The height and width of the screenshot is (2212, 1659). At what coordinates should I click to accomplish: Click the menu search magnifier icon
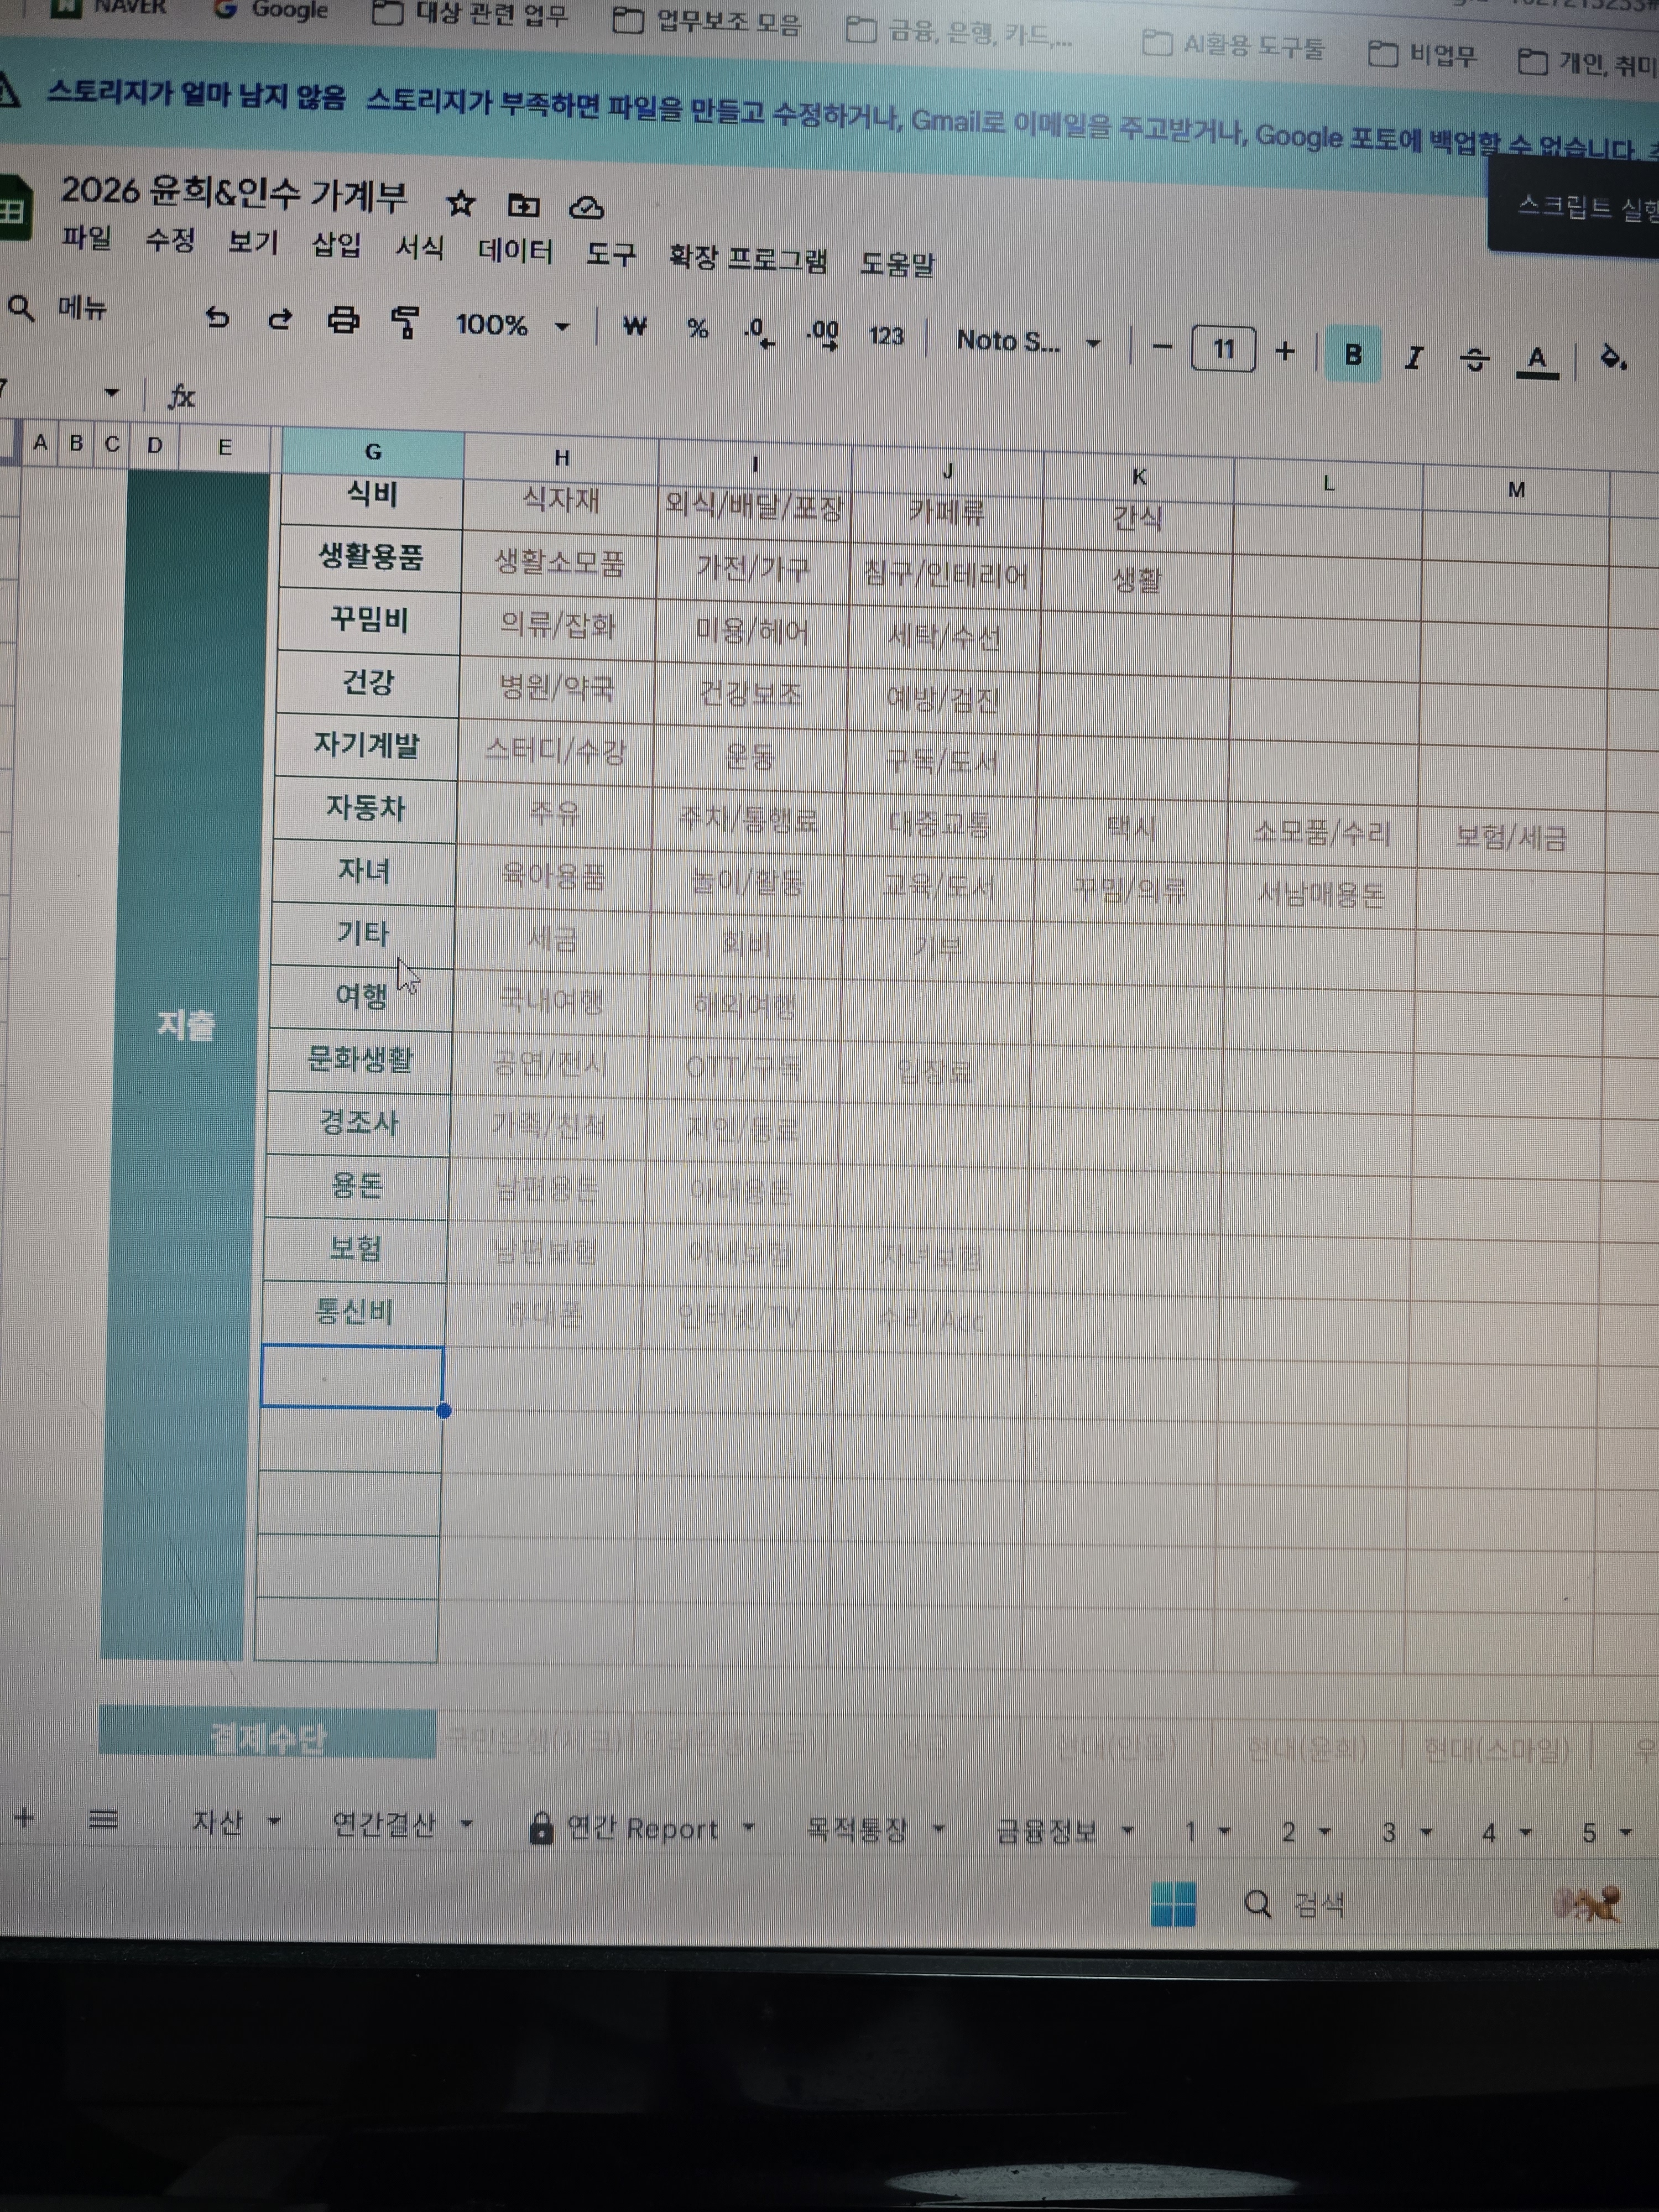pos(21,308)
